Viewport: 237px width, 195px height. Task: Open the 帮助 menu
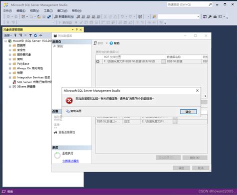76,10
